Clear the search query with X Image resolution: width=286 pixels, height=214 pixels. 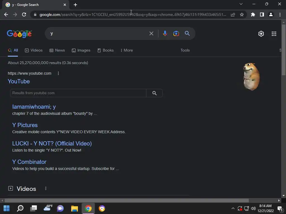pyautogui.click(x=151, y=33)
